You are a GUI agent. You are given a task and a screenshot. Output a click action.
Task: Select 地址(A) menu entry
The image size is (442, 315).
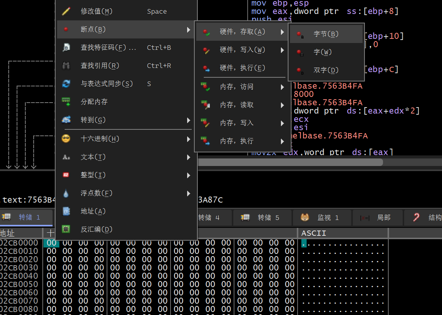pyautogui.click(x=126, y=211)
